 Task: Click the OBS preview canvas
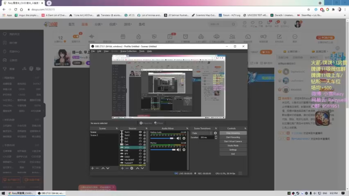168,87
